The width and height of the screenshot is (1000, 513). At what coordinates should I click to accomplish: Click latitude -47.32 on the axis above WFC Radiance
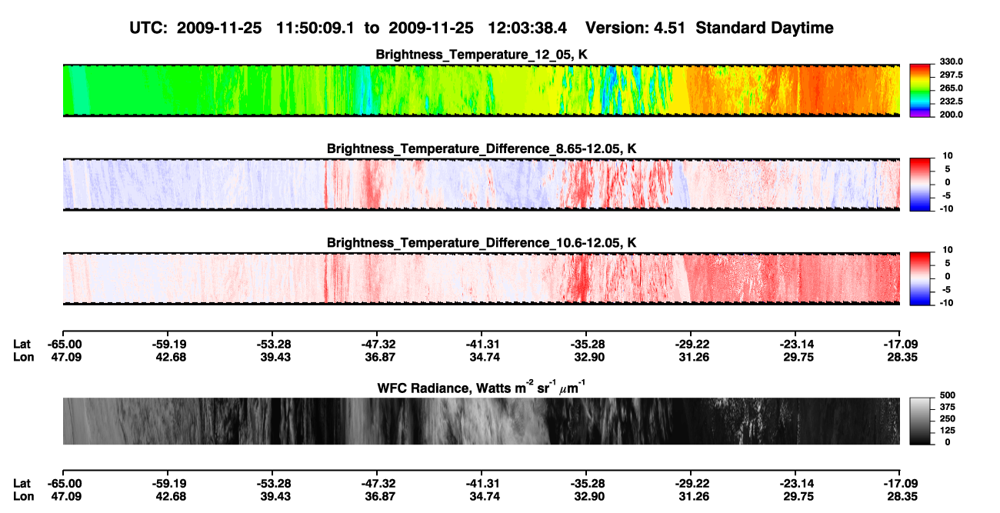[377, 344]
